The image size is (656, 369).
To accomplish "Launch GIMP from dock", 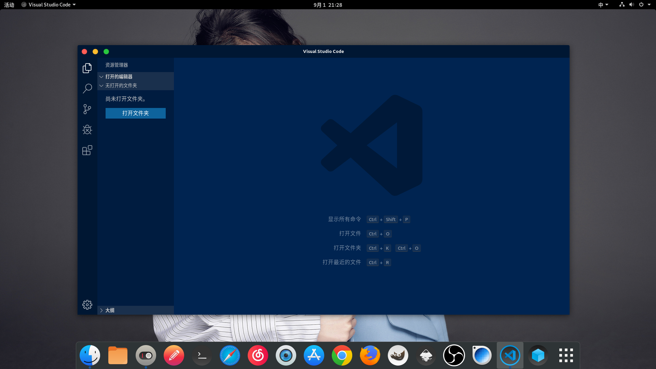I will [398, 355].
